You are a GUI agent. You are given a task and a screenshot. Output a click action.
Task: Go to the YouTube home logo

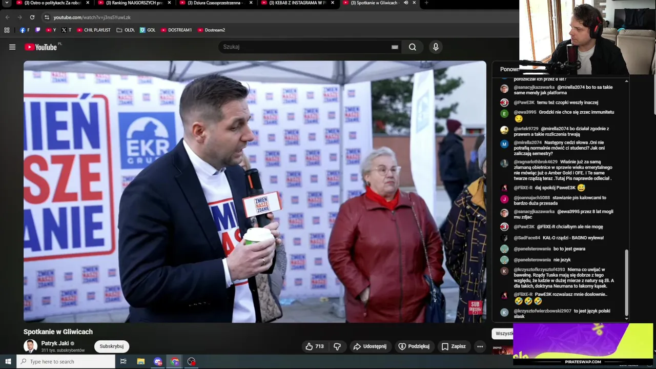click(41, 47)
